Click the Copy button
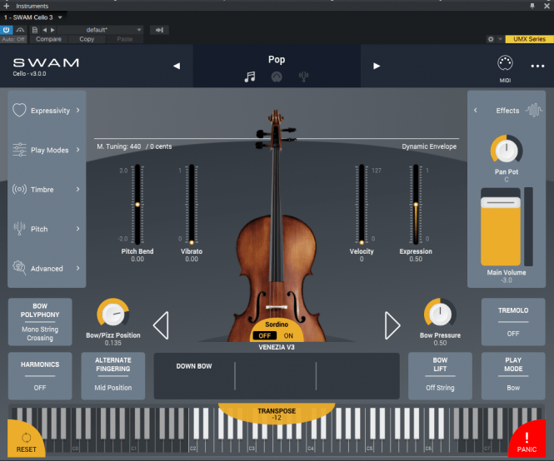The image size is (554, 461). [x=87, y=39]
